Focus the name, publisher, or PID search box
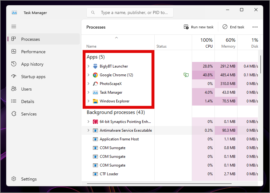This screenshot has height=193, width=270. coord(130,12)
